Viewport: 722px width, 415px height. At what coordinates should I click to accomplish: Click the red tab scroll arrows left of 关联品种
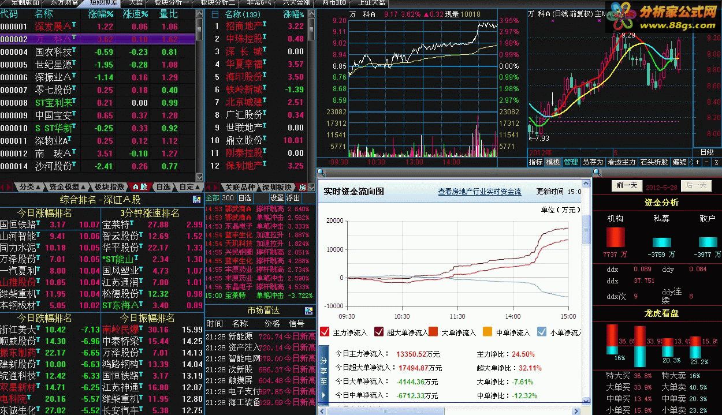click(212, 187)
